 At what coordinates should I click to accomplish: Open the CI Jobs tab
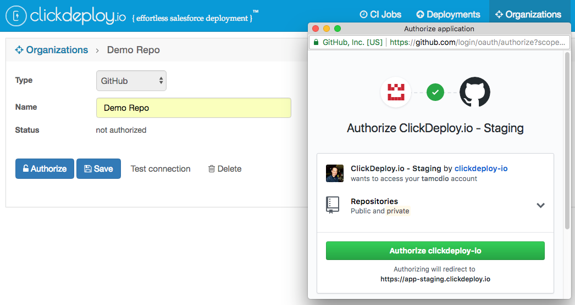point(380,14)
